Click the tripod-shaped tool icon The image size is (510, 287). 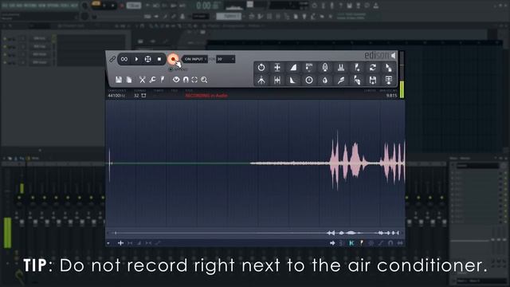click(x=261, y=80)
